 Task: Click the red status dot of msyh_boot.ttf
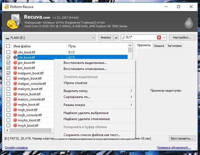pyautogui.click(x=15, y=125)
